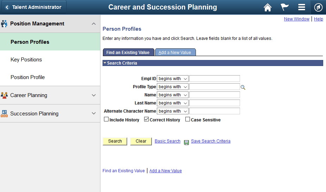Enable the Include History checkbox
The height and width of the screenshot is (192, 326).
pos(106,120)
